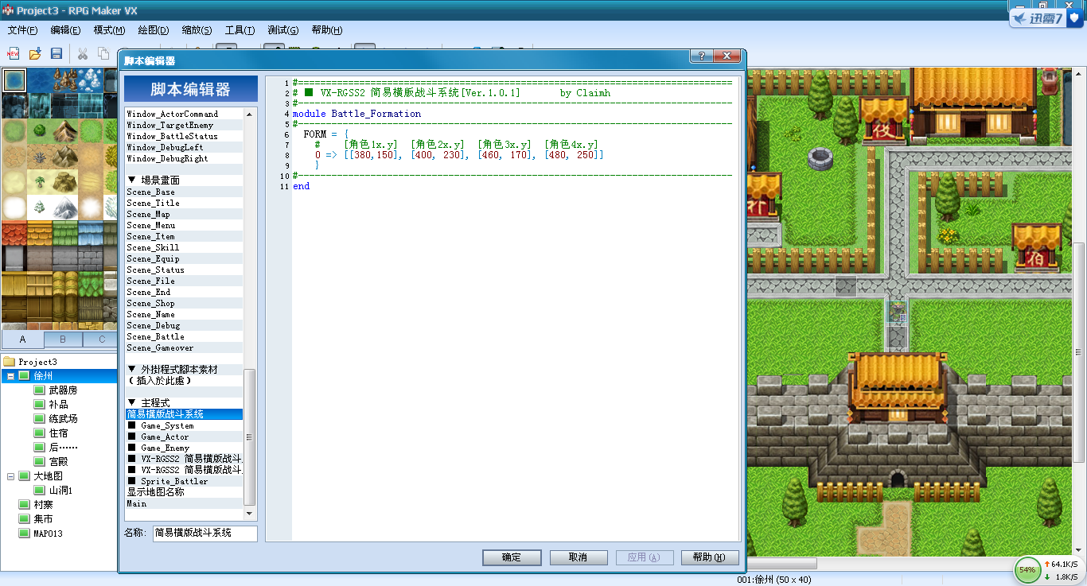The height and width of the screenshot is (586, 1087).
Task: Select the 练武场 map in tree
Action: [63, 419]
